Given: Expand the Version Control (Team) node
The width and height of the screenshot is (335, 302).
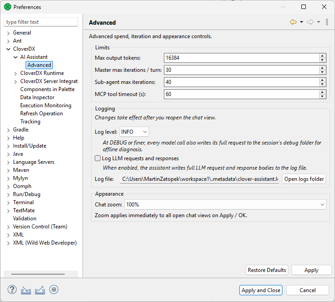Looking at the screenshot, I should tap(9, 227).
